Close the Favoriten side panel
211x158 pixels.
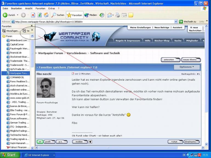32,26
